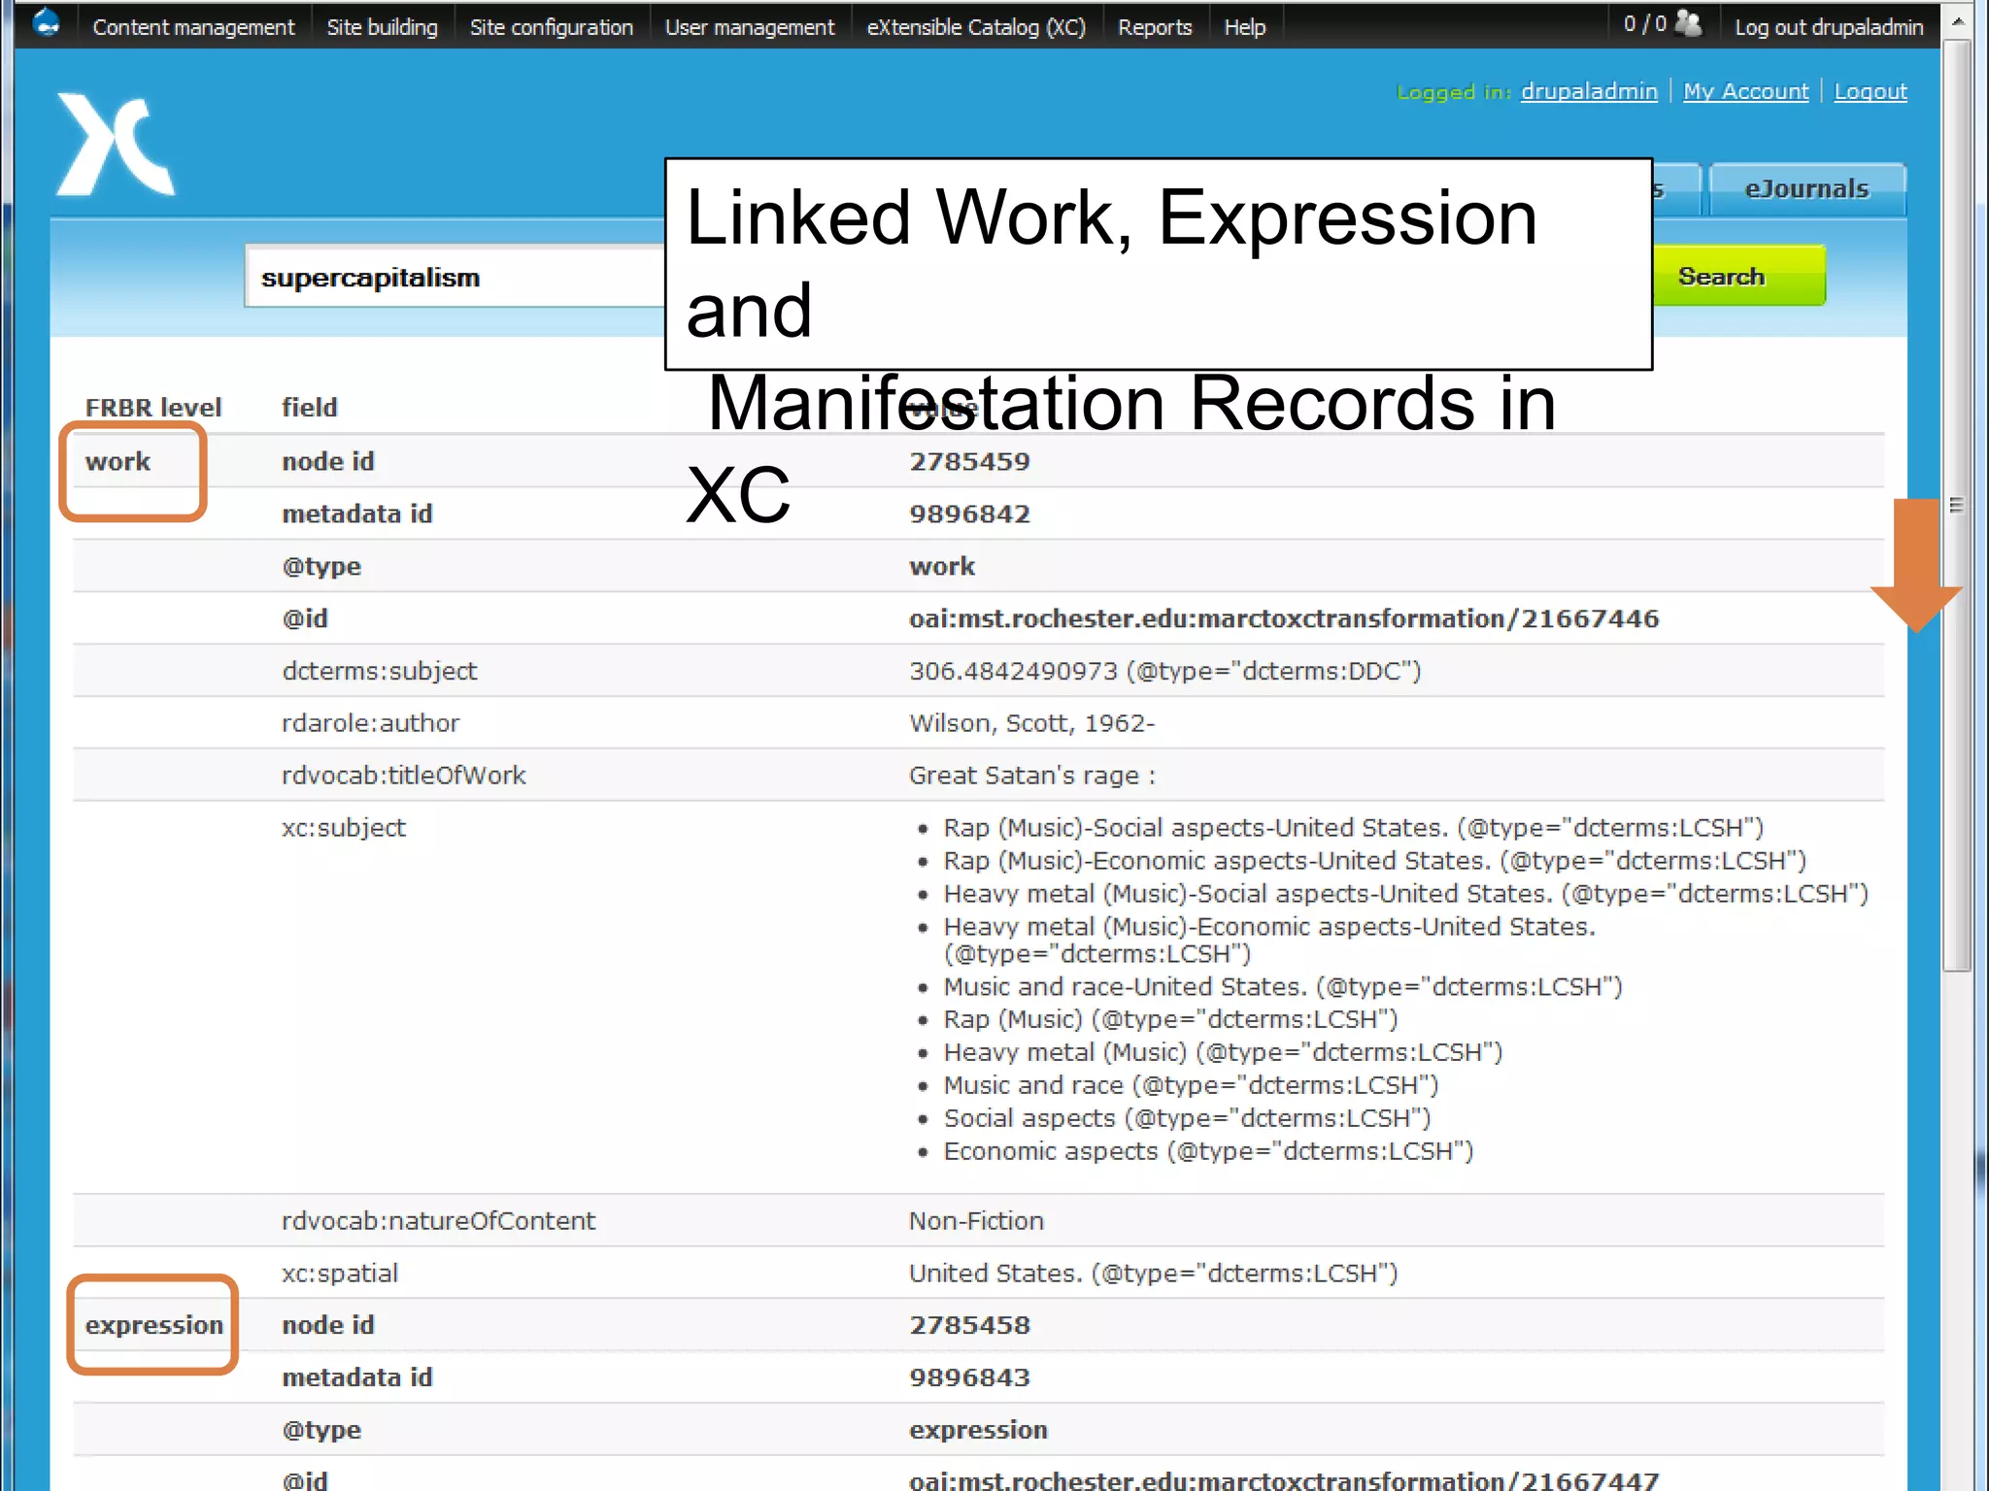
Task: Click the field column header
Action: (309, 408)
